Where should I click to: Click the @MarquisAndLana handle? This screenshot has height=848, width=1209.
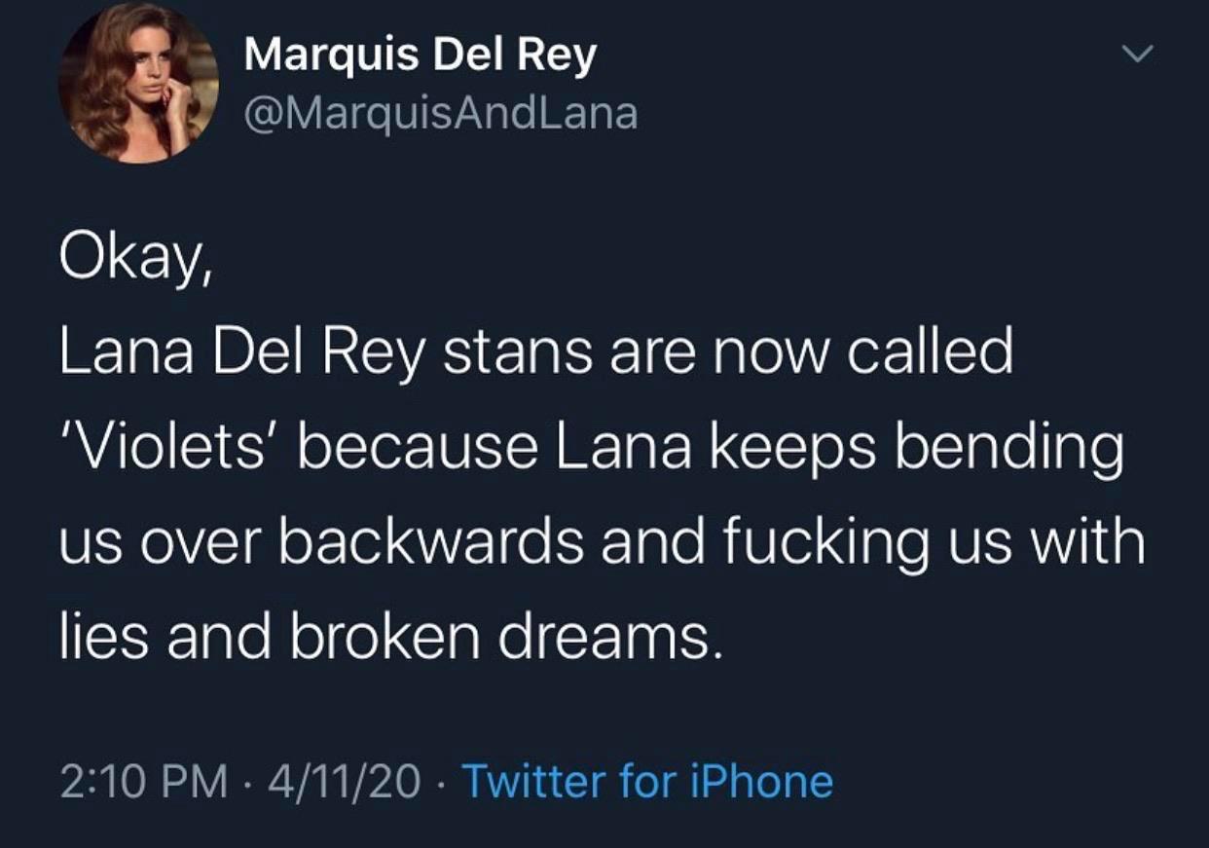coord(440,114)
